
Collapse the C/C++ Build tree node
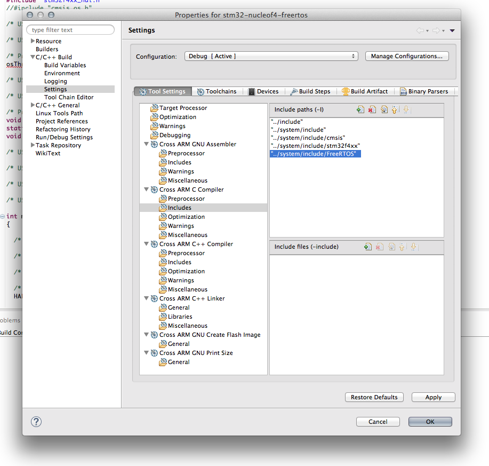(33, 57)
